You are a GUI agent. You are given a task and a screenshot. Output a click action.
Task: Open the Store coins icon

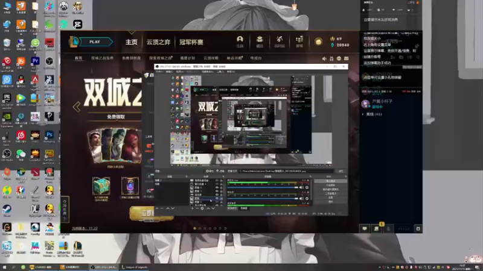tap(299, 39)
